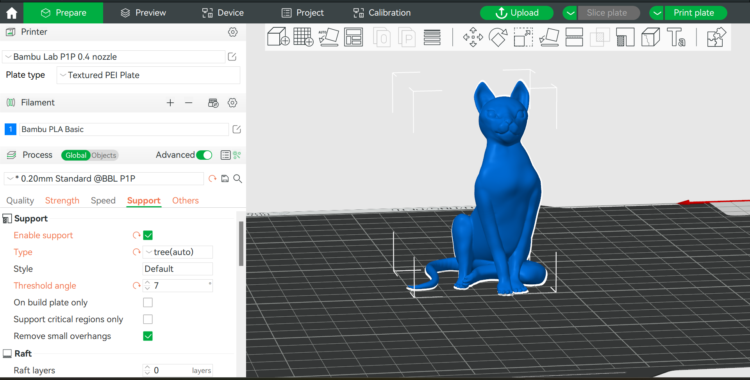
Task: Turn off the Advanced toggle
Action: pyautogui.click(x=204, y=155)
